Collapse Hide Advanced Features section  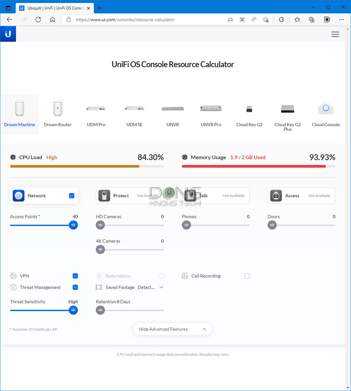click(x=173, y=329)
